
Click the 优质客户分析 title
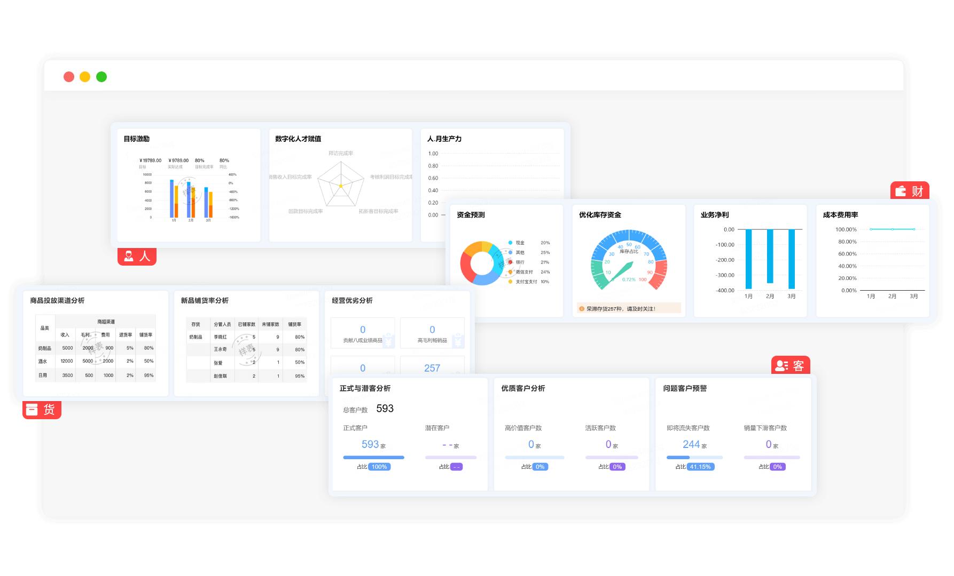click(x=523, y=388)
